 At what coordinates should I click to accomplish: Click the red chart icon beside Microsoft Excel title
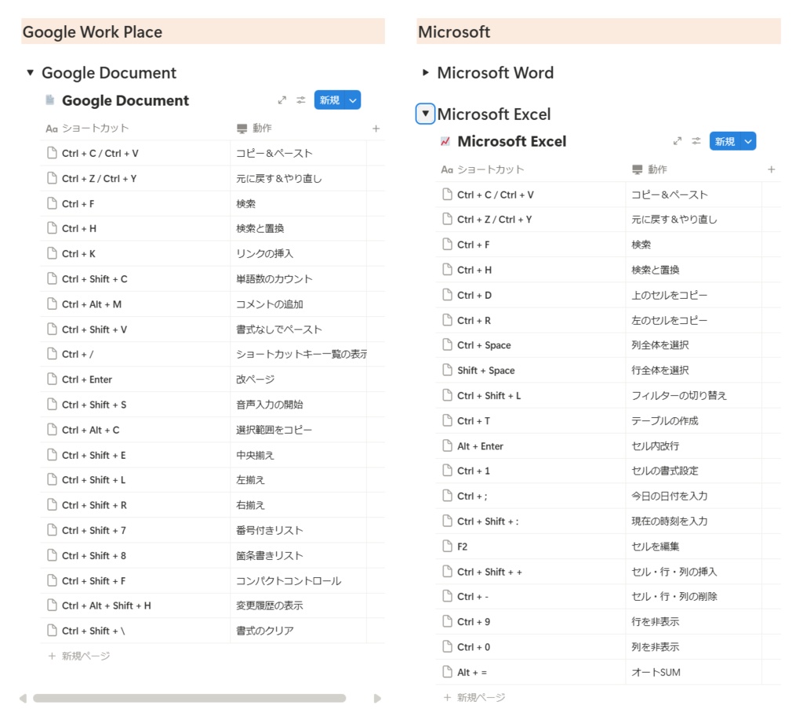click(445, 141)
